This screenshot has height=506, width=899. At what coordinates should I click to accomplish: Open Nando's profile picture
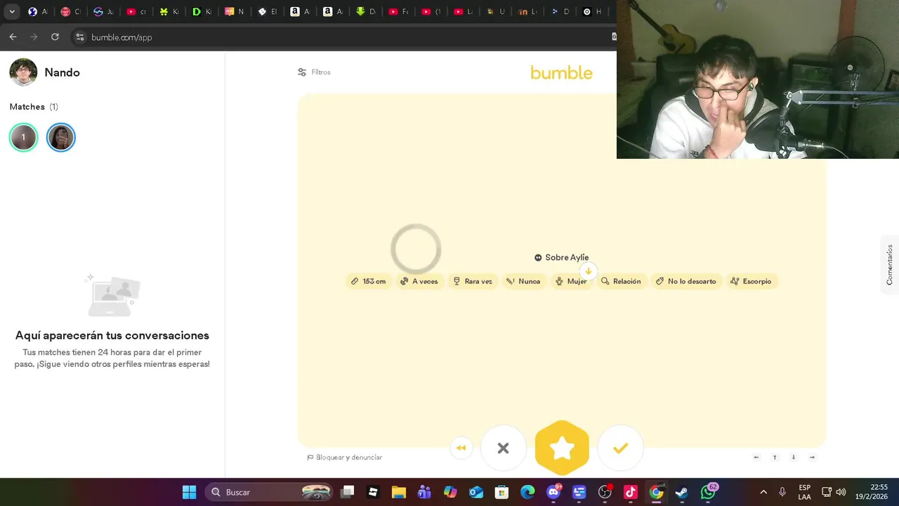coord(23,72)
